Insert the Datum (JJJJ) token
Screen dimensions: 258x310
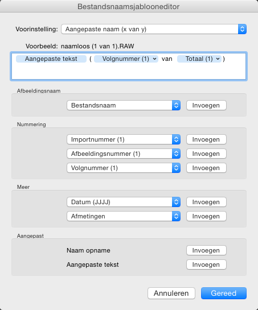[x=206, y=202]
